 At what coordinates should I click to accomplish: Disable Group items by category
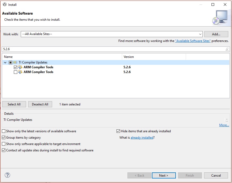(4, 138)
